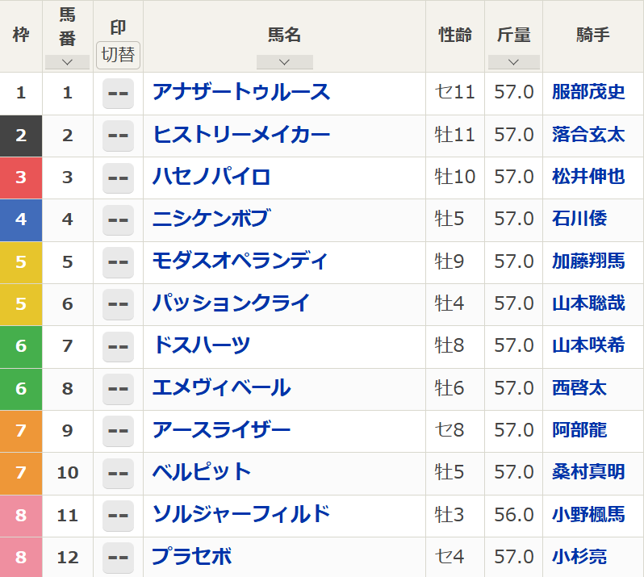This screenshot has width=644, height=577.
Task: Set mark for ベルピット row
Action: pyautogui.click(x=118, y=473)
